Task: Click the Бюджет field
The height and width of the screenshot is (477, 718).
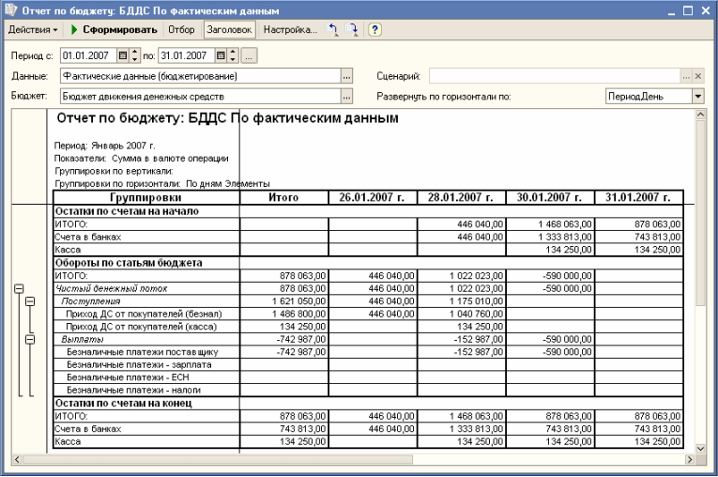Action: [x=201, y=96]
